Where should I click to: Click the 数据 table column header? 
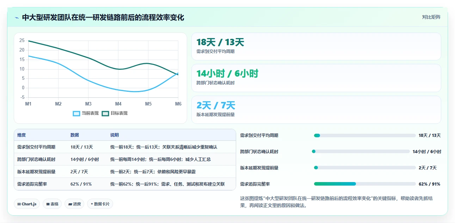(75, 135)
